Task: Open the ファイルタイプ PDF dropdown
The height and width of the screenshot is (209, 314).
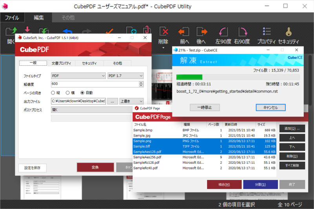Action: 78,76
